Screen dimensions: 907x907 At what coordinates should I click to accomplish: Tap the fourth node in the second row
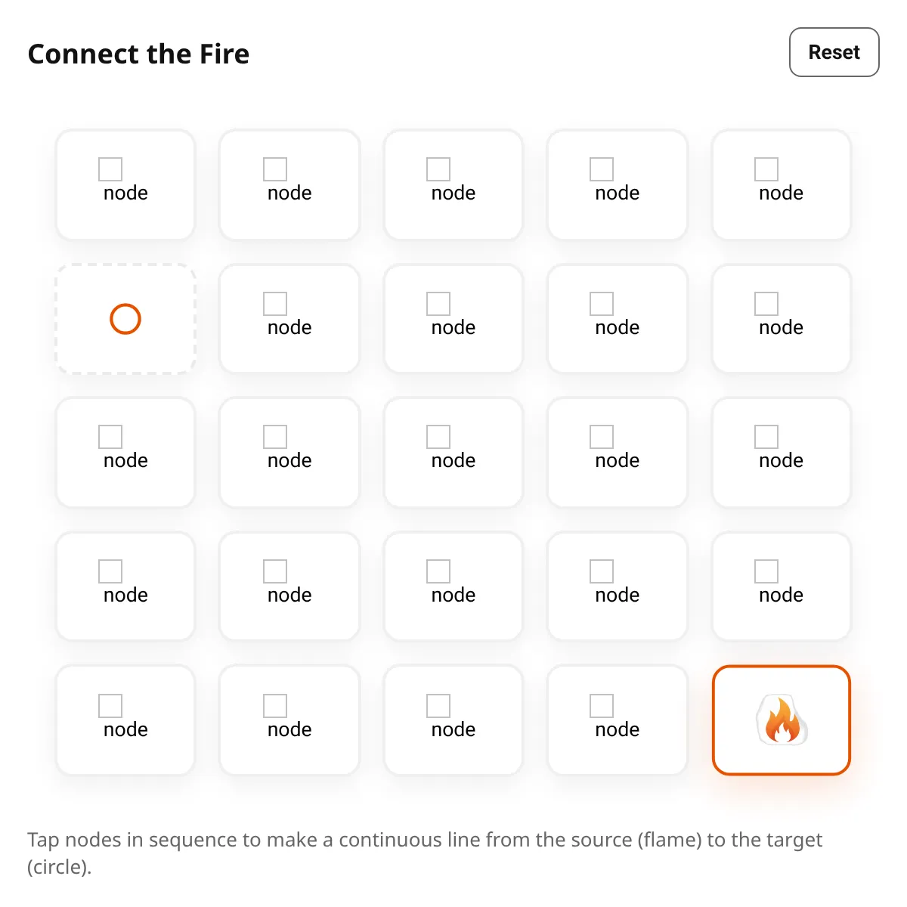pos(618,319)
